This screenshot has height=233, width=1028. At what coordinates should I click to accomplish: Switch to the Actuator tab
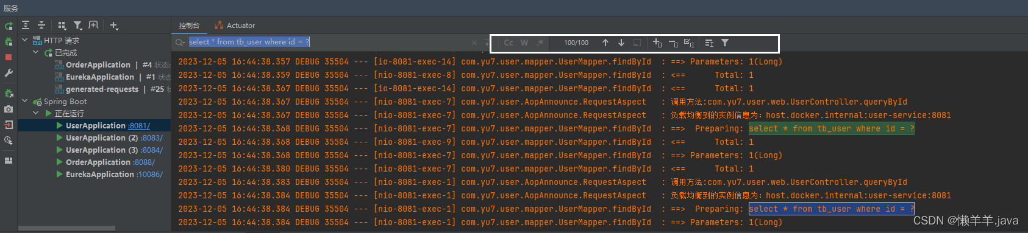click(235, 26)
